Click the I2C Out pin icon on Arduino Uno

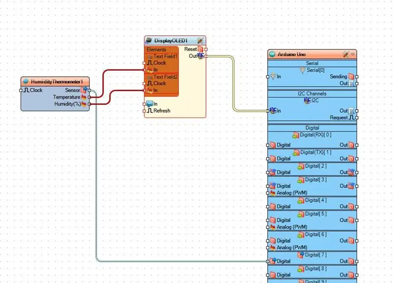coord(351,111)
